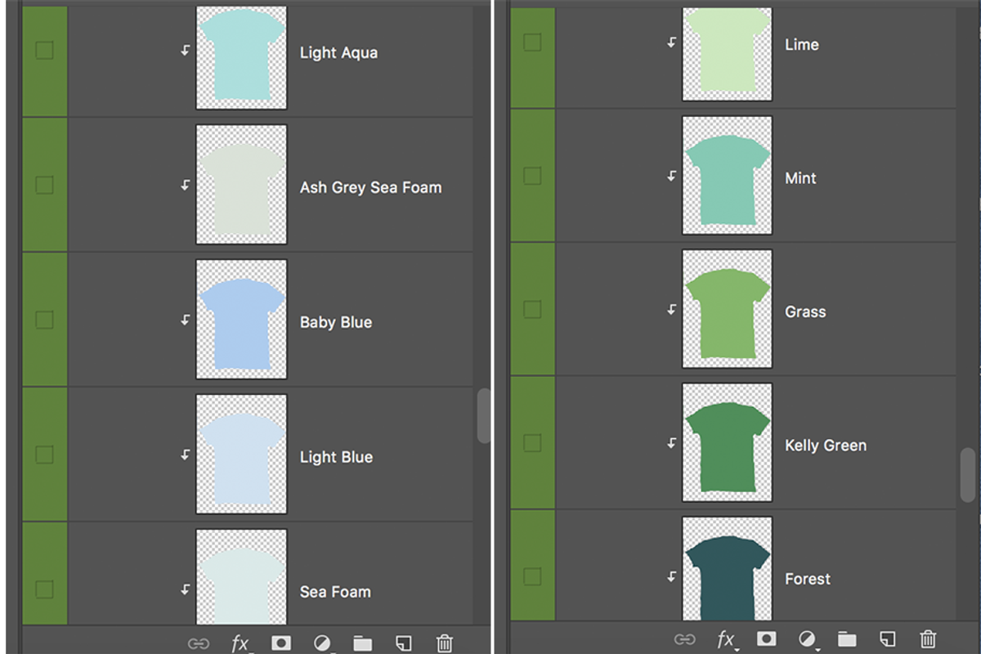Click clipping mask arrow on Kelly Green layer

pos(672,443)
